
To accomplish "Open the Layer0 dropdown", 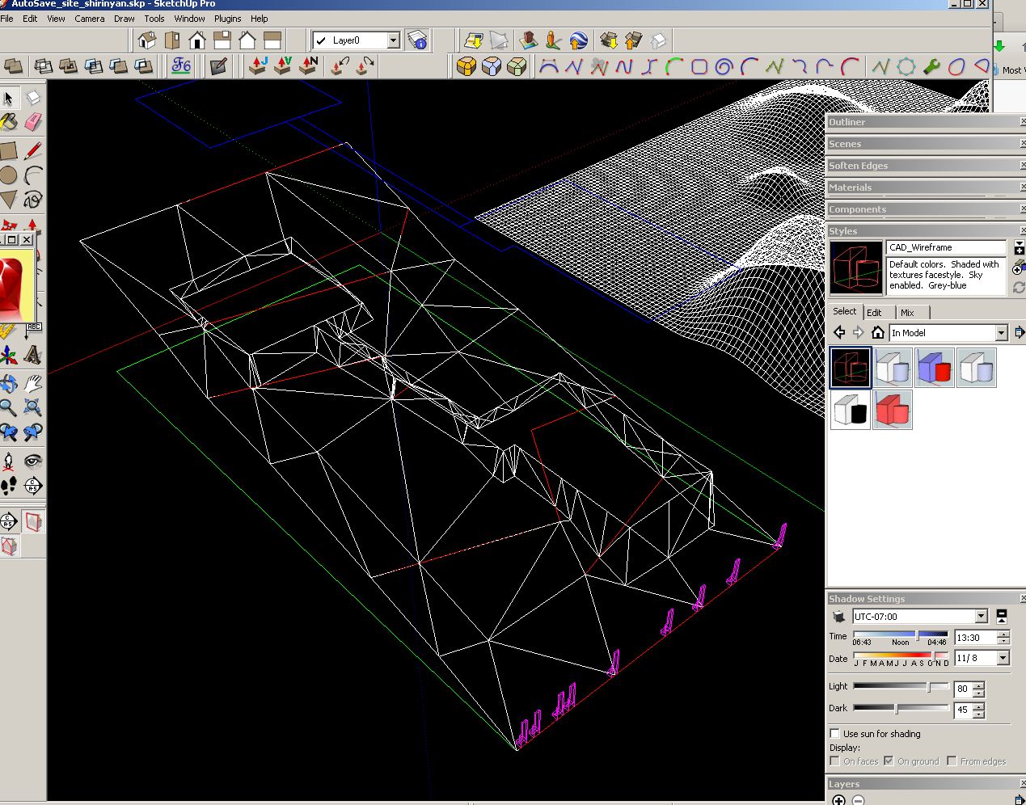I will 393,40.
